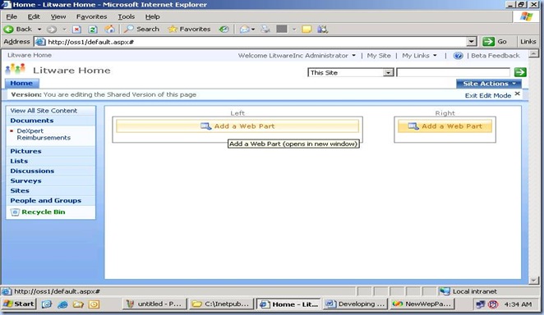Open the My Site link

pyautogui.click(x=379, y=56)
